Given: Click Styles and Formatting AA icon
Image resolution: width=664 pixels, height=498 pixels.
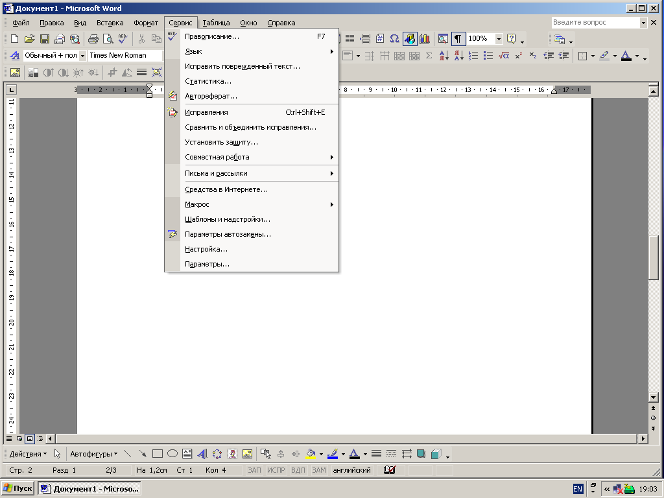Looking at the screenshot, I should (x=15, y=56).
